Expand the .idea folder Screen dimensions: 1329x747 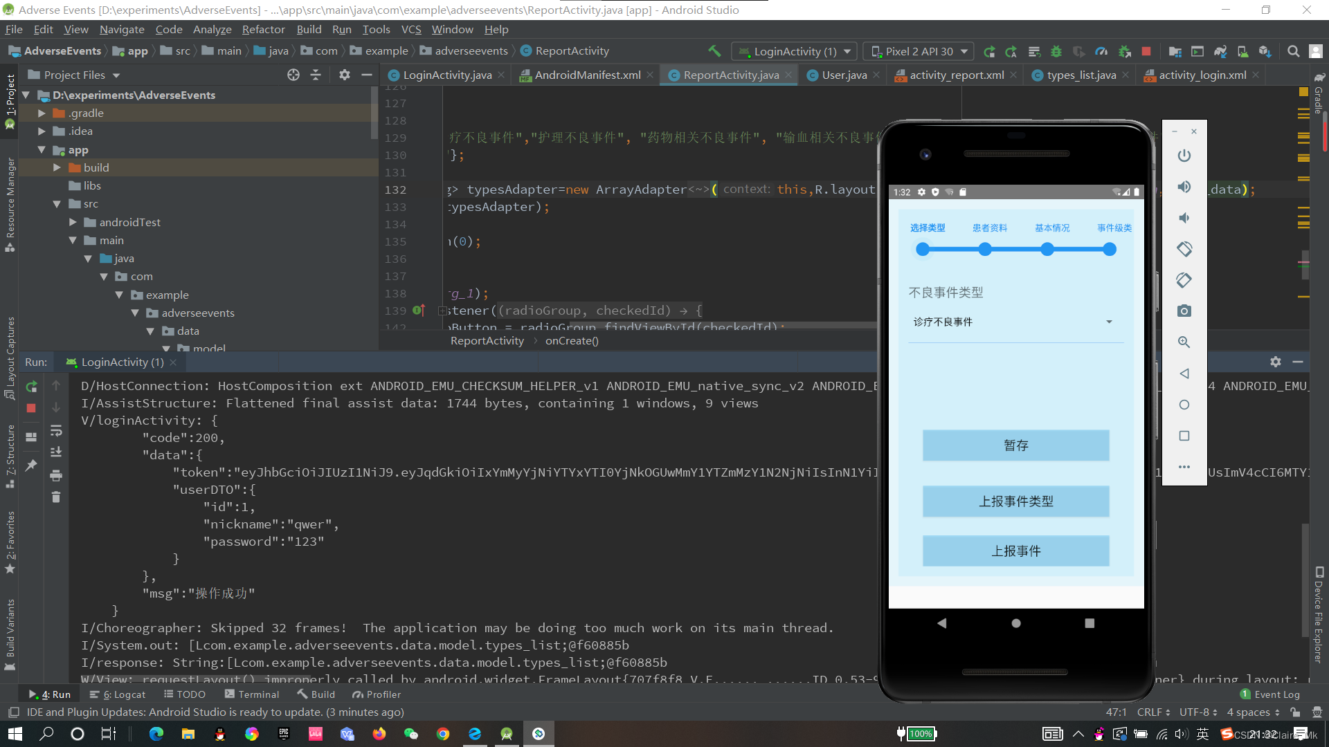click(42, 131)
